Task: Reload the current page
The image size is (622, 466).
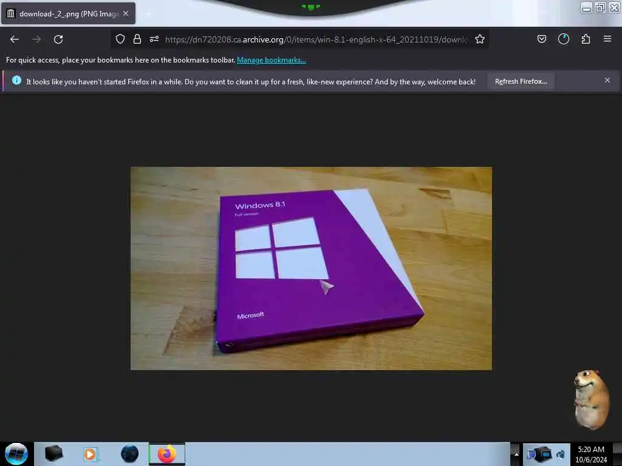Action: click(58, 39)
